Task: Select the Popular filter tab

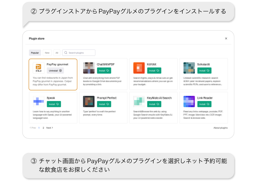Action: click(35, 53)
